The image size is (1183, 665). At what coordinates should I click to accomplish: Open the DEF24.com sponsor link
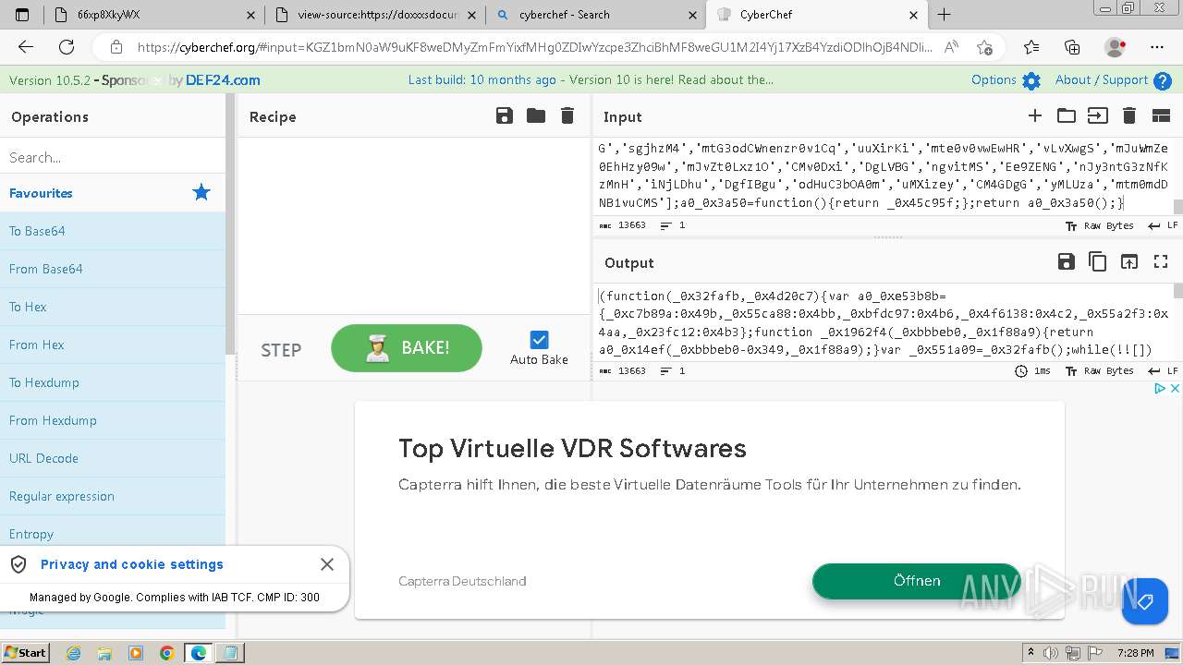223,80
